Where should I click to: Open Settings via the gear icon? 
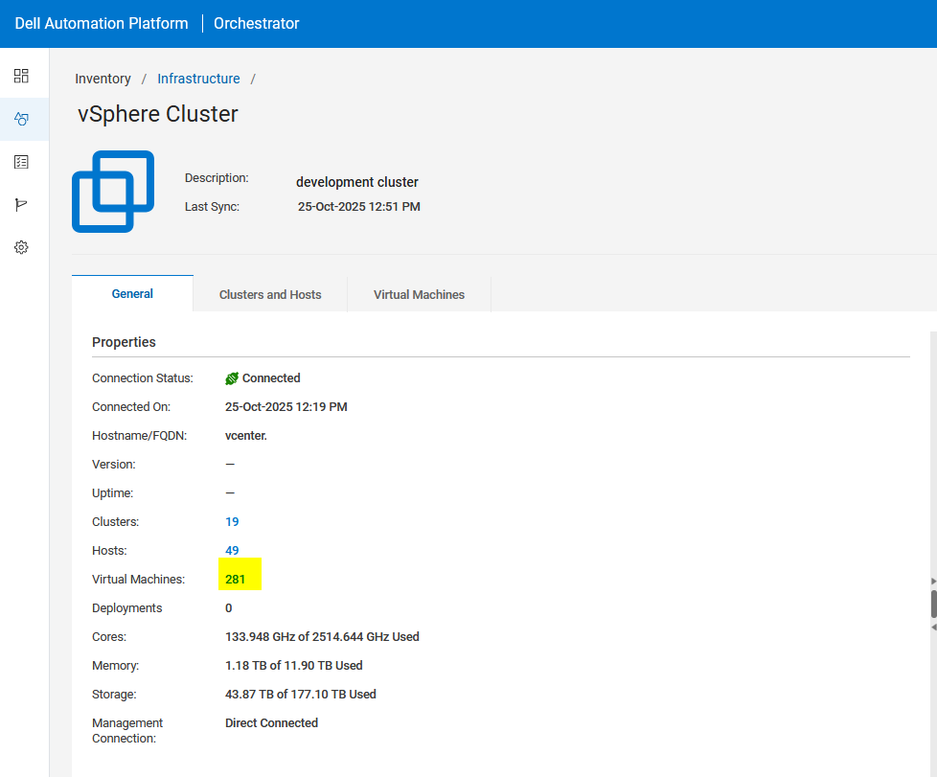point(21,246)
